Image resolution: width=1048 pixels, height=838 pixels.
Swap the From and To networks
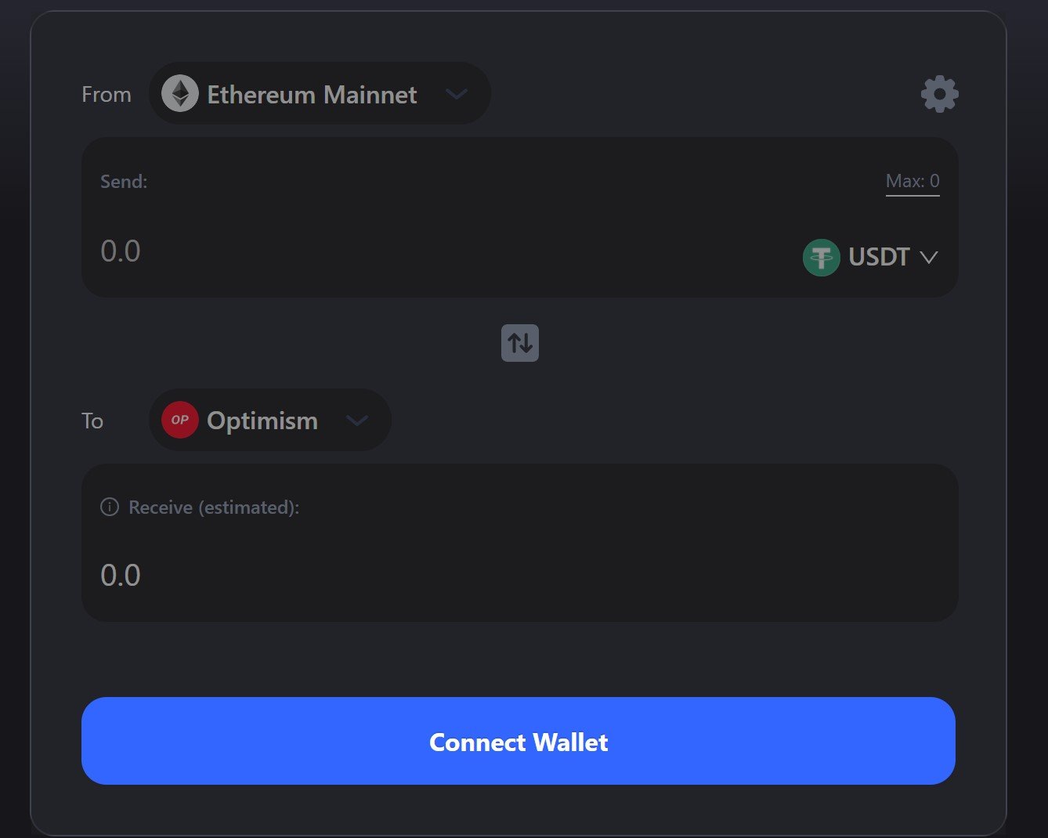pos(520,343)
